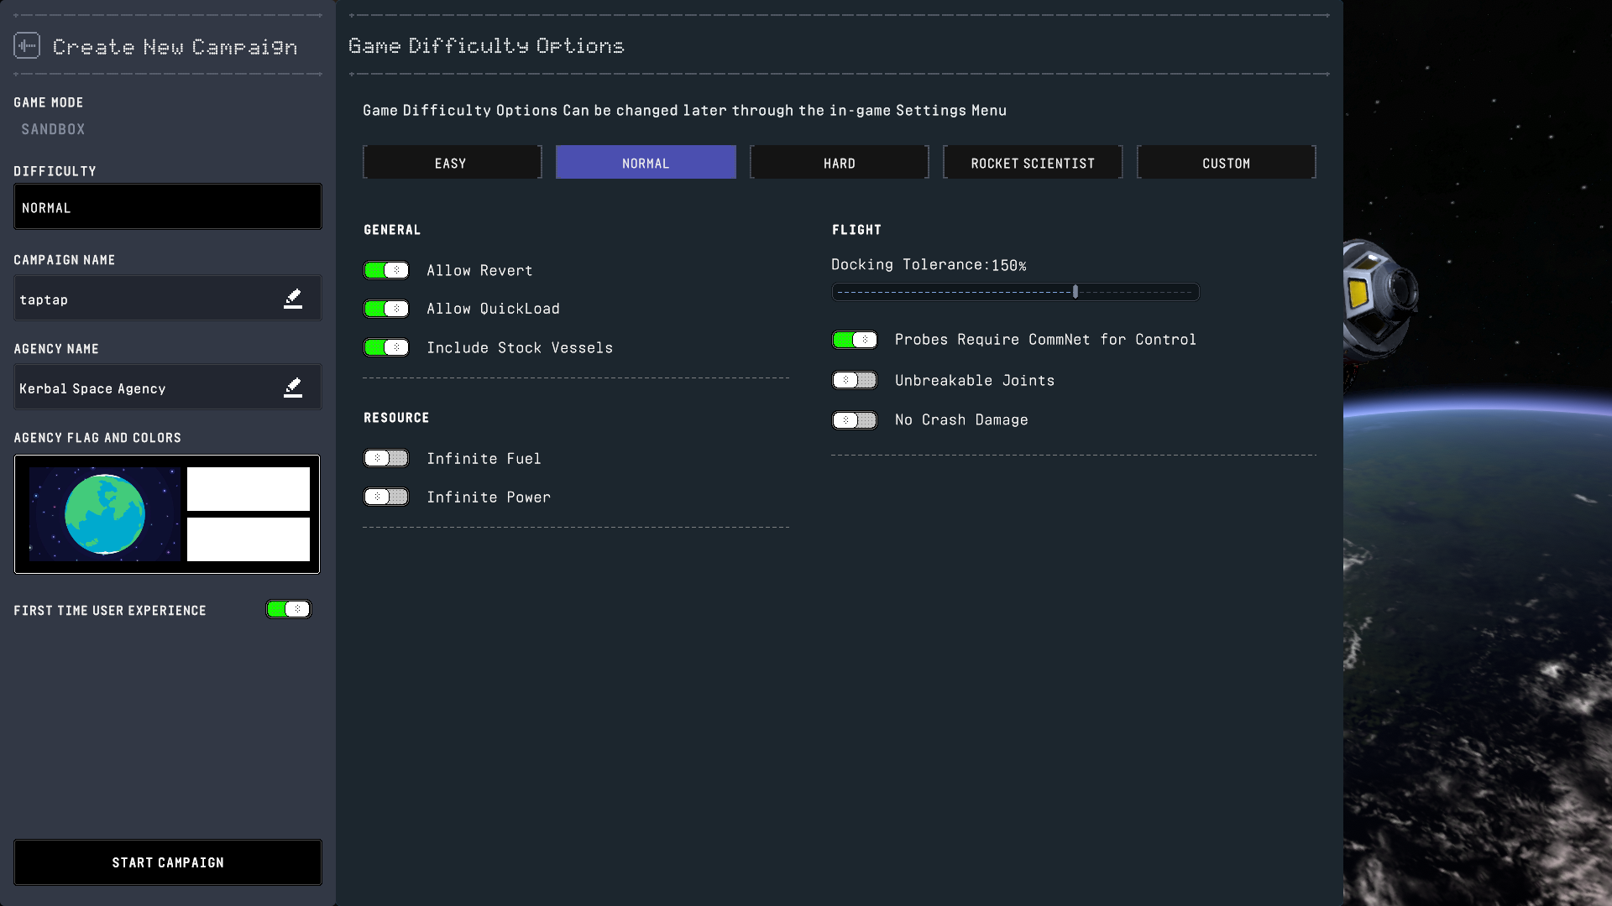
Task: Toggle Include Stock Vessels off
Action: click(x=386, y=347)
